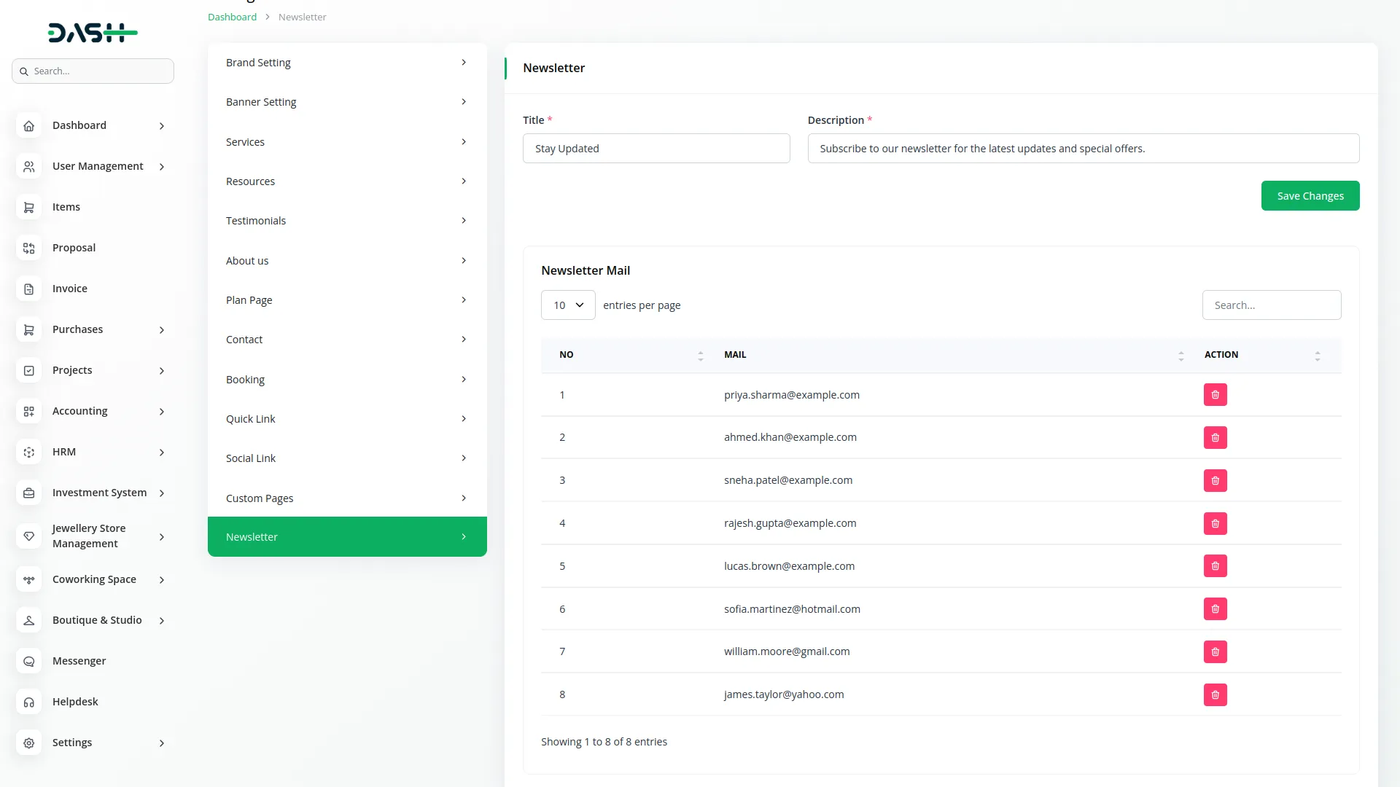Open entries per page dropdown

[568, 305]
